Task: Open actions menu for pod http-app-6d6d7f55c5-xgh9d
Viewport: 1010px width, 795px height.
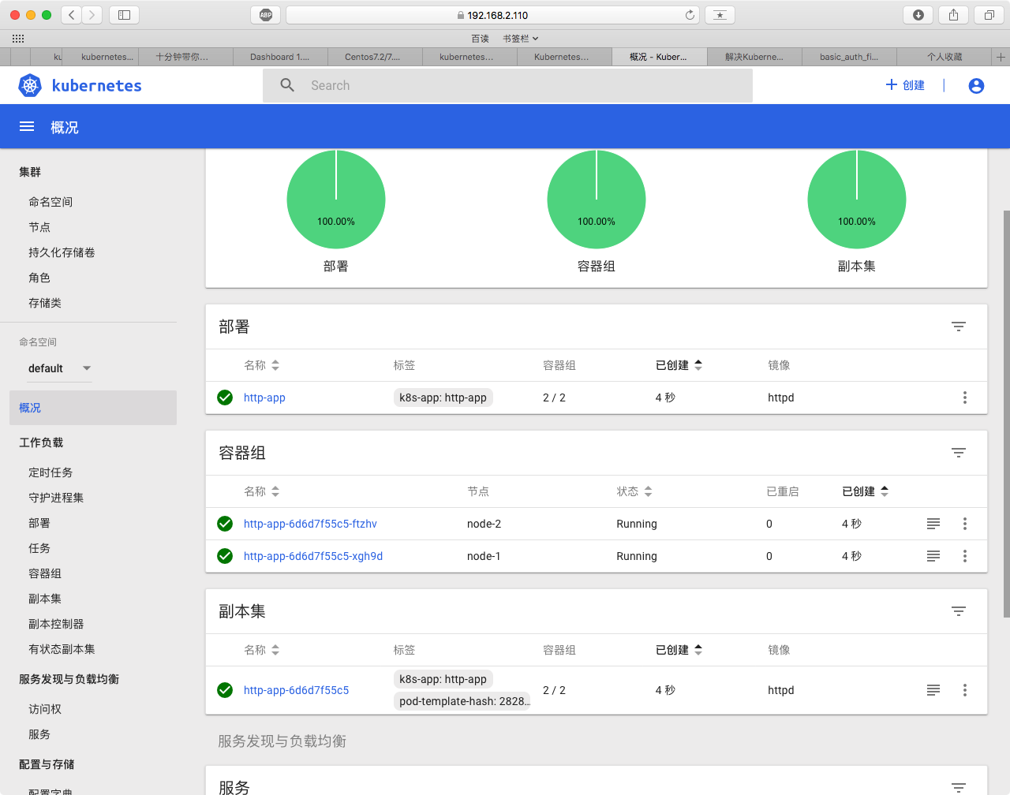Action: [964, 556]
